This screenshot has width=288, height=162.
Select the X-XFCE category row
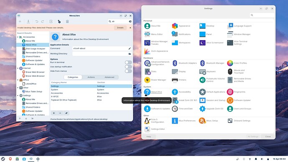pyautogui.click(x=91, y=96)
